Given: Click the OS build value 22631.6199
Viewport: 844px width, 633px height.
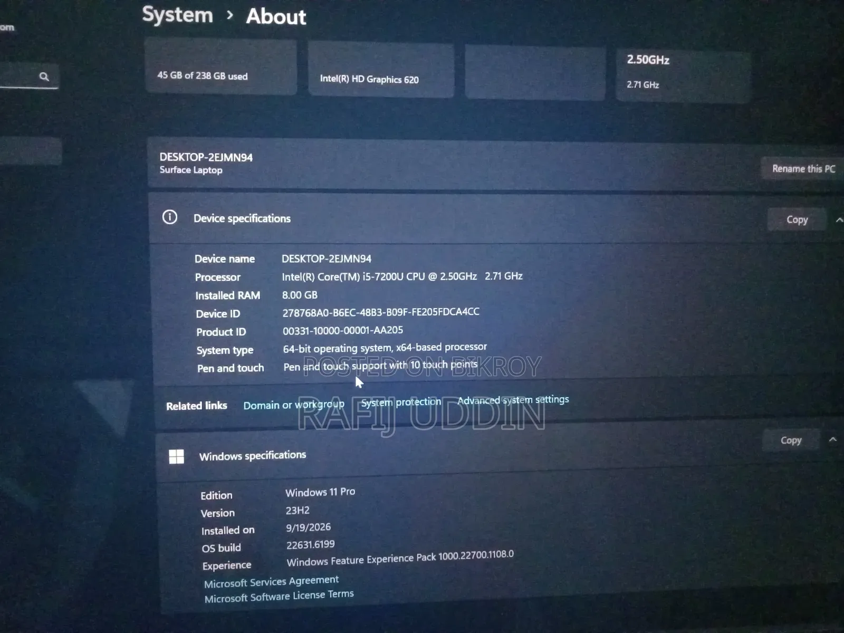Looking at the screenshot, I should coord(311,545).
